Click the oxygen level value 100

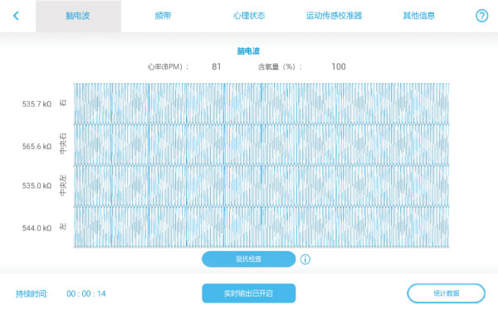click(x=339, y=66)
